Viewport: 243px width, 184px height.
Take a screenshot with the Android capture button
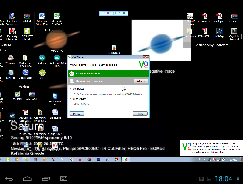64,179
